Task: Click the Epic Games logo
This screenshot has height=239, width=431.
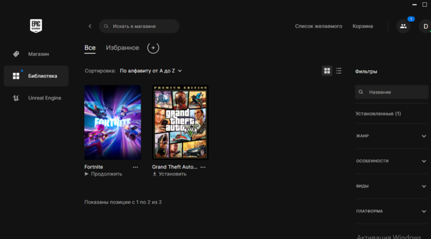Action: [x=36, y=26]
